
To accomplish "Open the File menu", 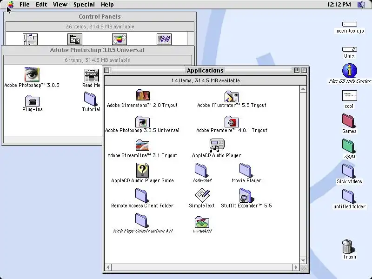I will click(25, 4).
